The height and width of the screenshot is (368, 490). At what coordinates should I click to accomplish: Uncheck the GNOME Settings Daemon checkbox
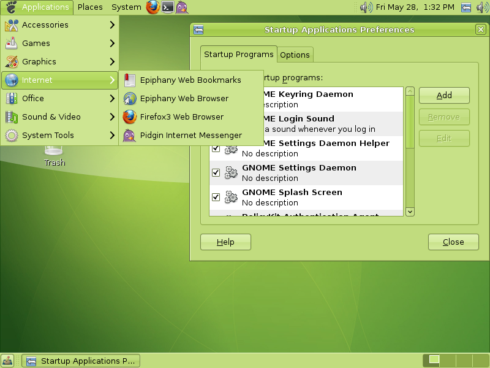[x=216, y=172]
